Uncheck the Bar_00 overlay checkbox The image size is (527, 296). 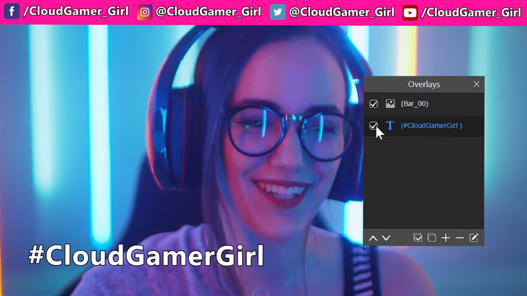pyautogui.click(x=373, y=104)
